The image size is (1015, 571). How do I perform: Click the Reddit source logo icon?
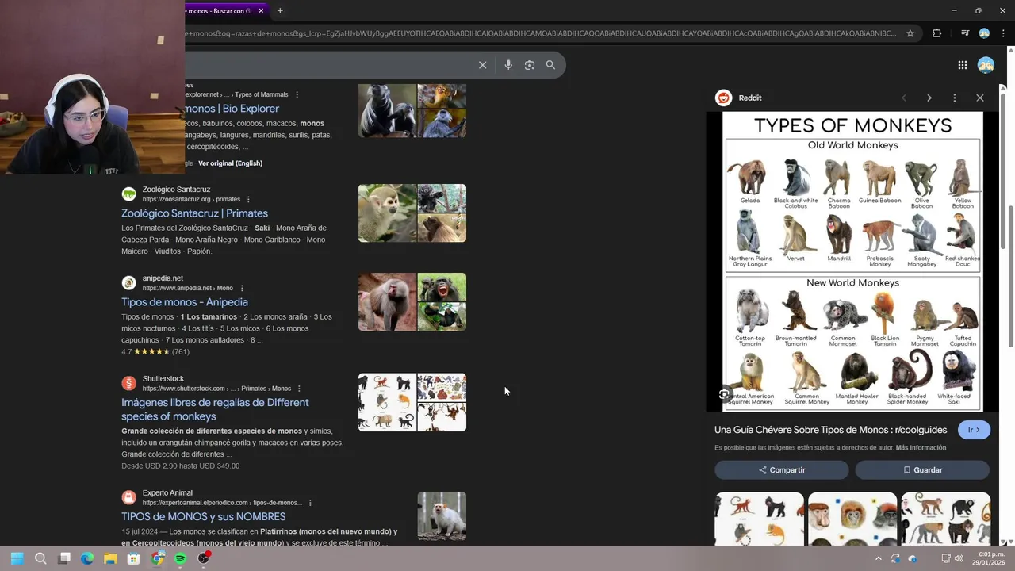tap(723, 98)
